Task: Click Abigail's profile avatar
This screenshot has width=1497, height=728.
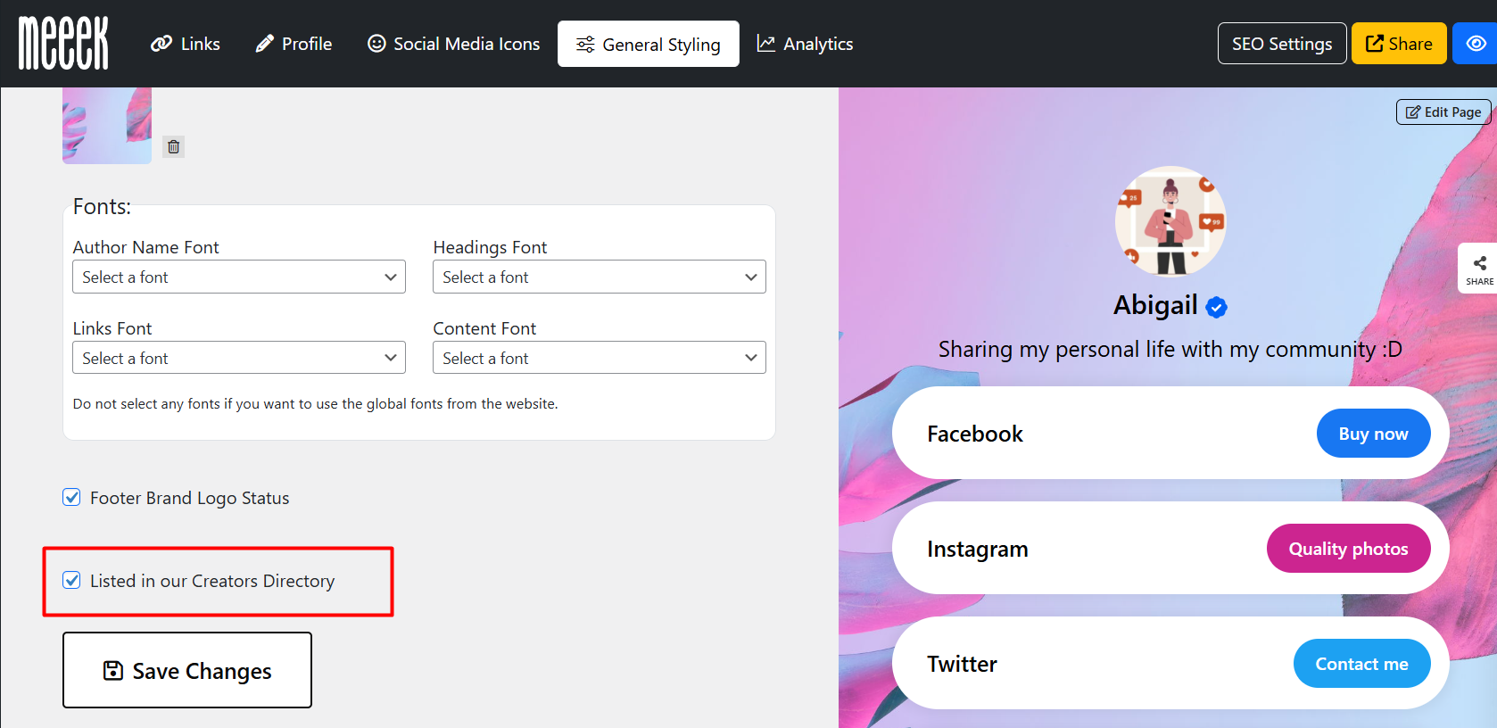Action: coord(1170,221)
